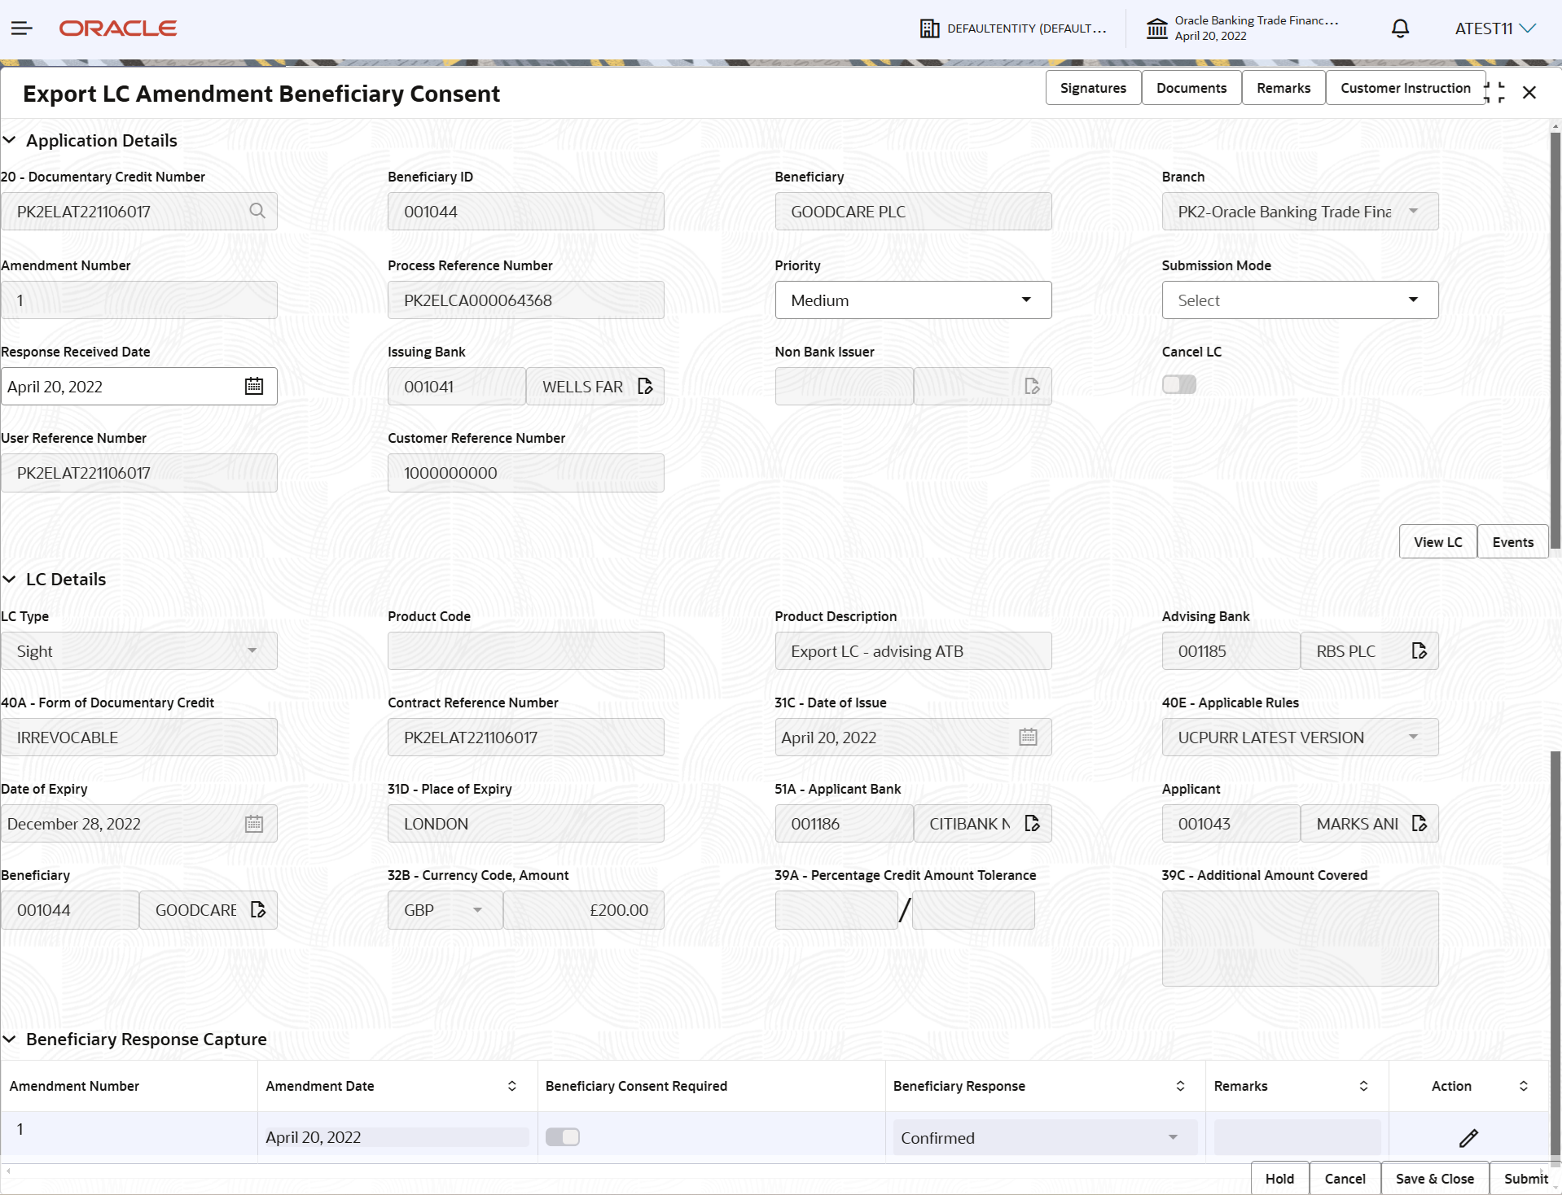The width and height of the screenshot is (1562, 1195).
Task: Click the Submit button
Action: click(1525, 1178)
